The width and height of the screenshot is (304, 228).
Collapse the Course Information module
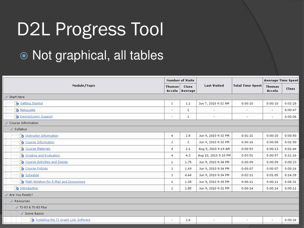click(6, 123)
